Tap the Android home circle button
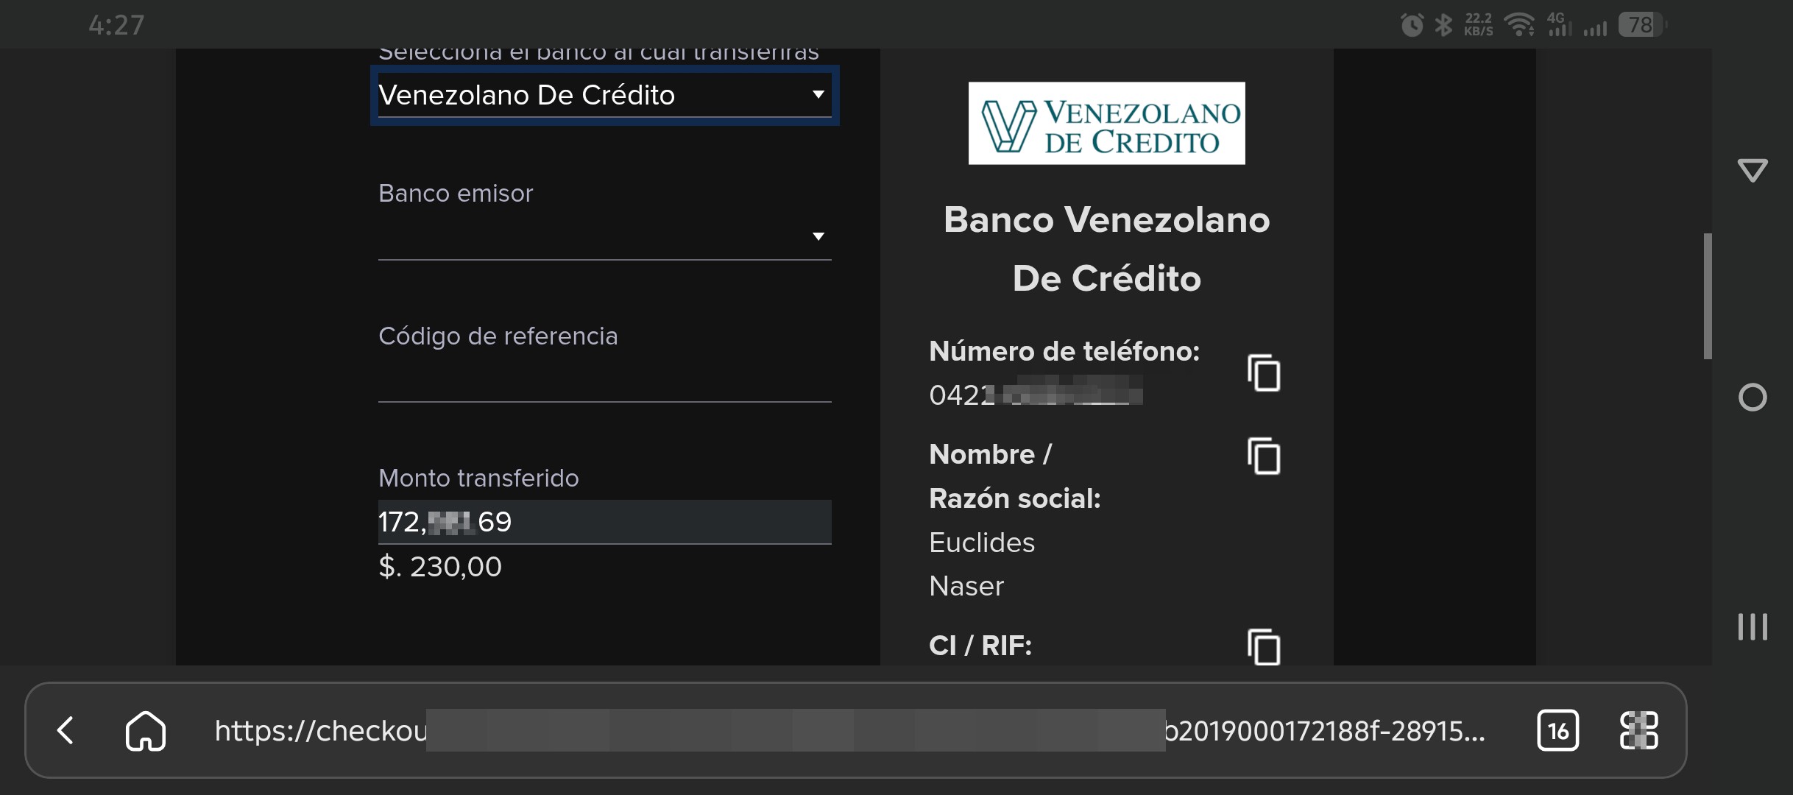The image size is (1793, 795). (1753, 397)
